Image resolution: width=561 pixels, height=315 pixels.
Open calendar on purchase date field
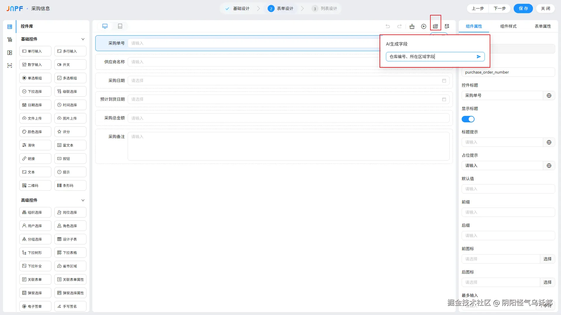(x=444, y=81)
